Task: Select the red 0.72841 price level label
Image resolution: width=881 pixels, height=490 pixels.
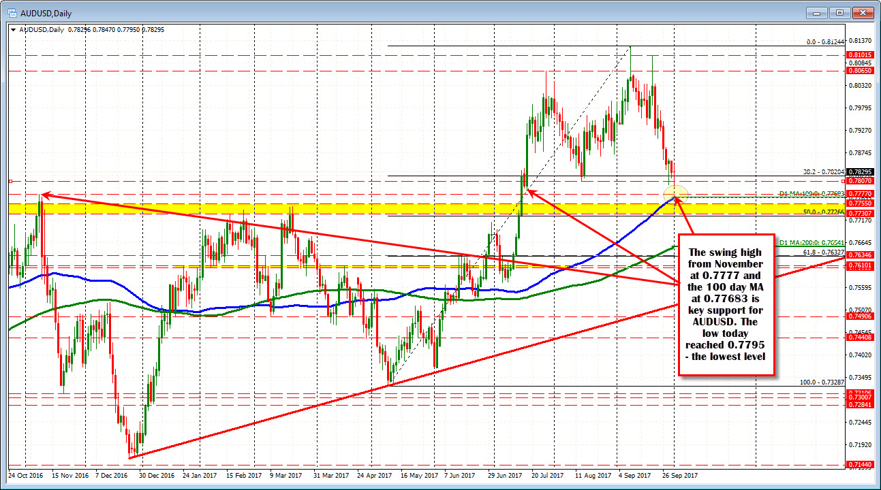Action: pos(859,405)
